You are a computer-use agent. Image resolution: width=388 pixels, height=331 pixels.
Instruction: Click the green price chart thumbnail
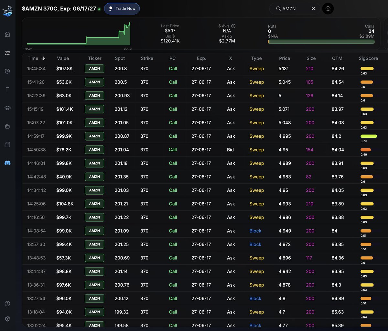(x=79, y=34)
